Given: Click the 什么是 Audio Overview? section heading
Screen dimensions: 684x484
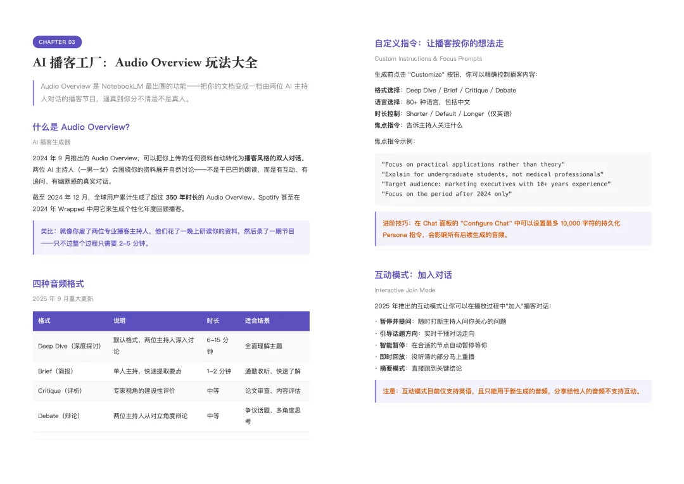Looking at the screenshot, I should 81,127.
